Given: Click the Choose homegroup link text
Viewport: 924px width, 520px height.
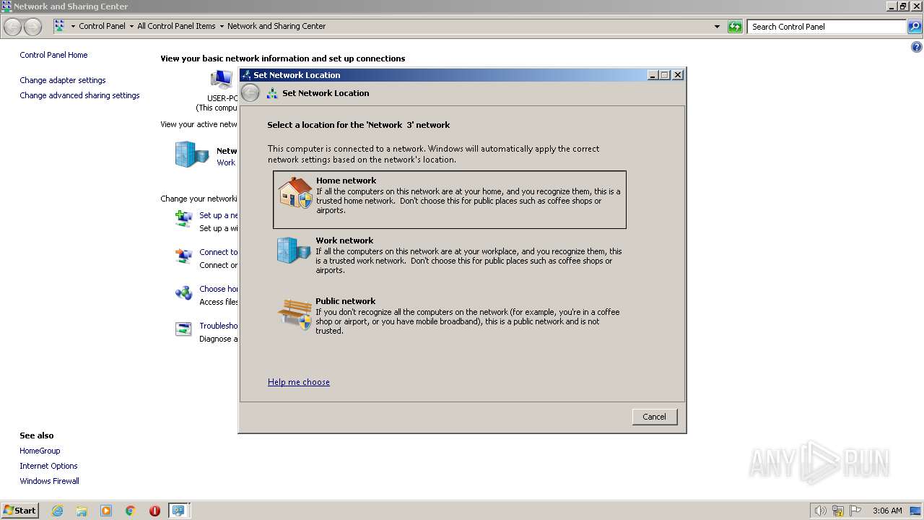Looking at the screenshot, I should coord(219,289).
